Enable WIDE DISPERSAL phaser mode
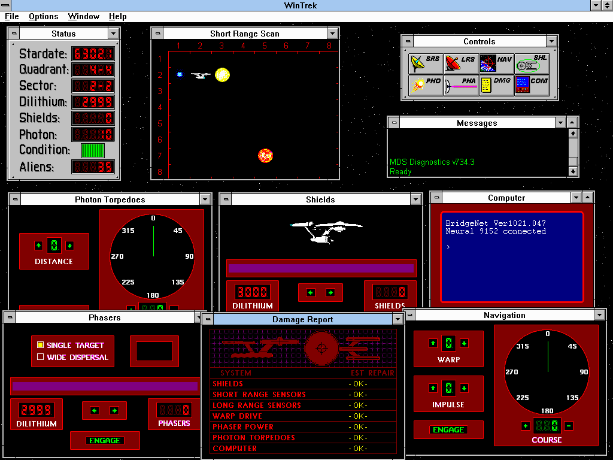The image size is (613, 460). (x=72, y=357)
